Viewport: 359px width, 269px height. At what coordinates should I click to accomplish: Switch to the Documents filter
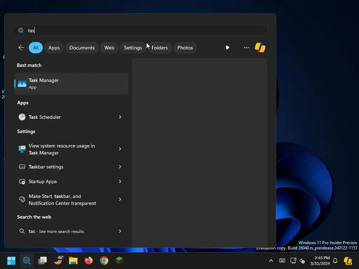pos(82,48)
